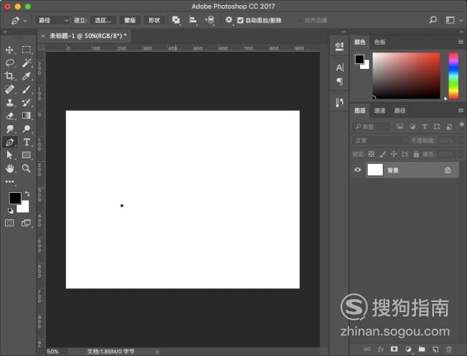Select the Magic Wand tool
The image size is (467, 356).
point(26,63)
